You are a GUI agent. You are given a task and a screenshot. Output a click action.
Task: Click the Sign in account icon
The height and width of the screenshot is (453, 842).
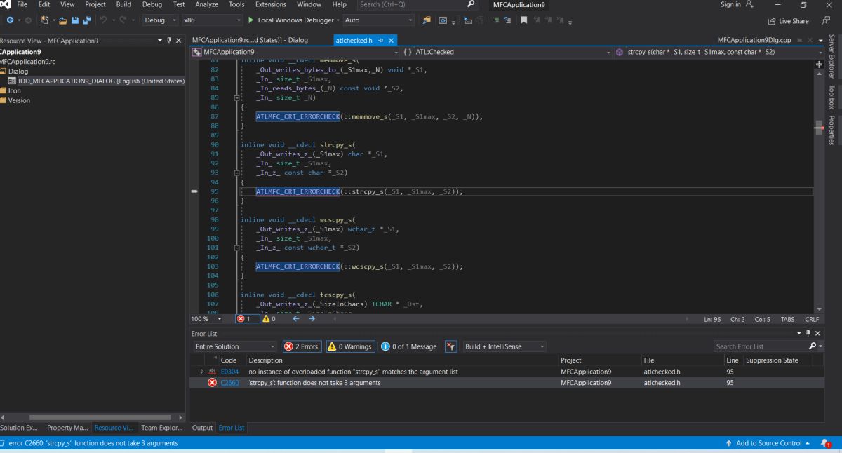(750, 4)
